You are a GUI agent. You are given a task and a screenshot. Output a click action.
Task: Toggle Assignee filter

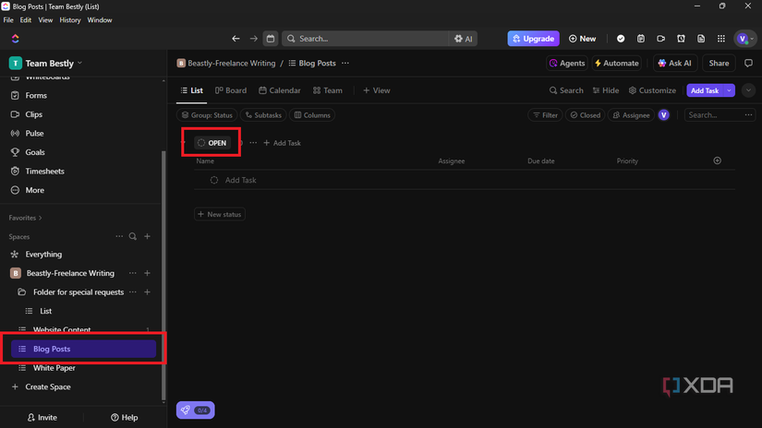[631, 115]
